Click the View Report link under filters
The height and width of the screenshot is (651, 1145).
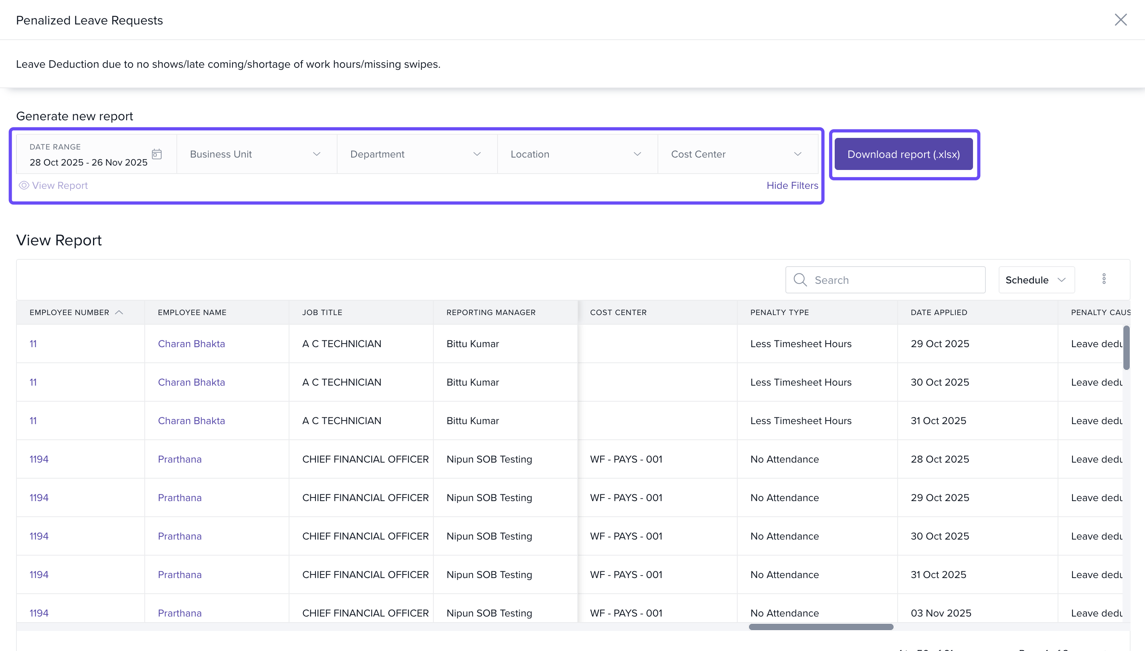(x=59, y=186)
